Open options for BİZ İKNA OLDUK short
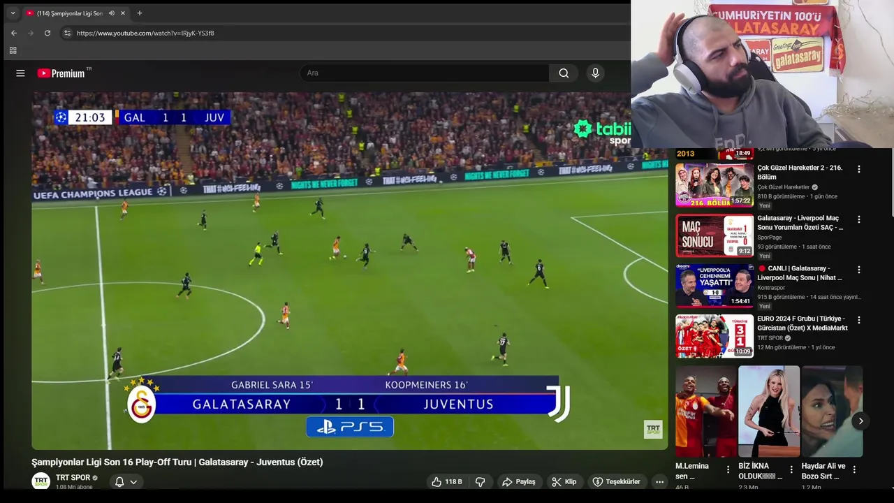 [x=791, y=469]
